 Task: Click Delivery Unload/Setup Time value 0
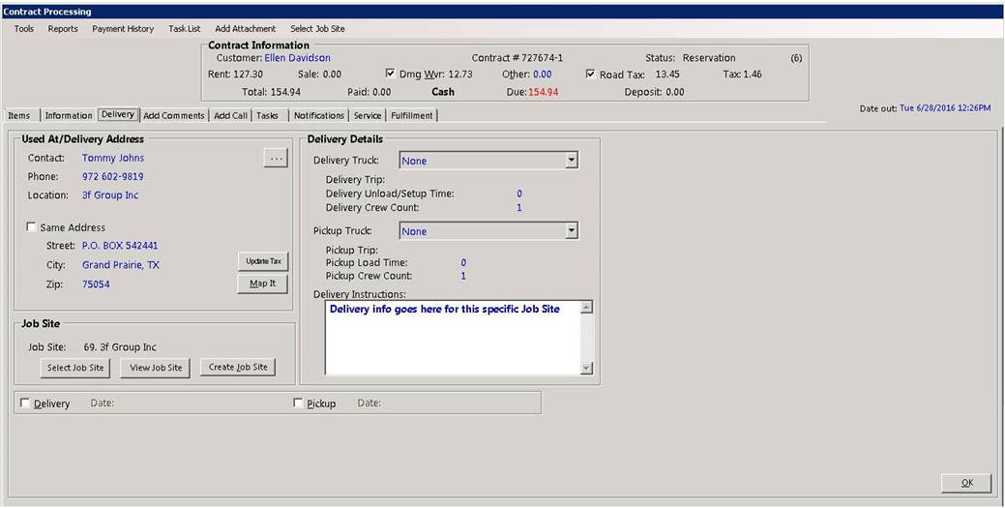[519, 194]
